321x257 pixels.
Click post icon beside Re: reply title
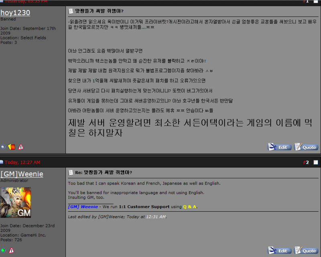(71, 172)
